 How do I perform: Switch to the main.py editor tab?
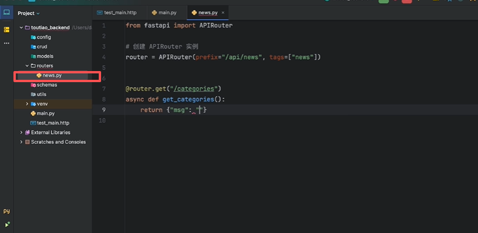(x=164, y=13)
